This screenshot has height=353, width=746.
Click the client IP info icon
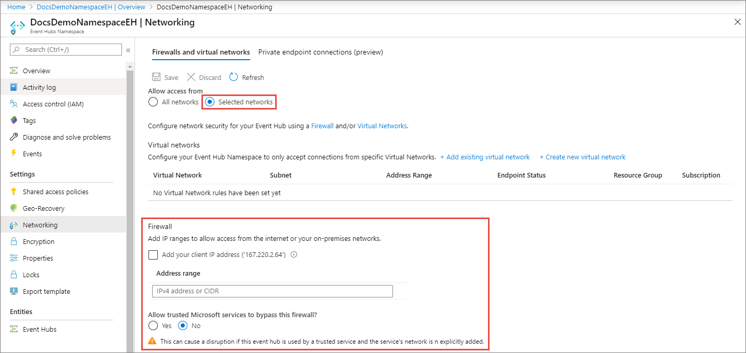pos(294,255)
